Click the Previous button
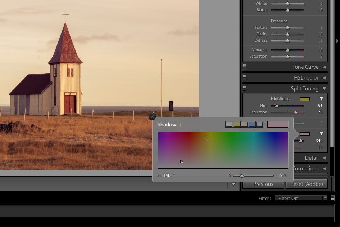The image size is (340, 227). pos(263,184)
